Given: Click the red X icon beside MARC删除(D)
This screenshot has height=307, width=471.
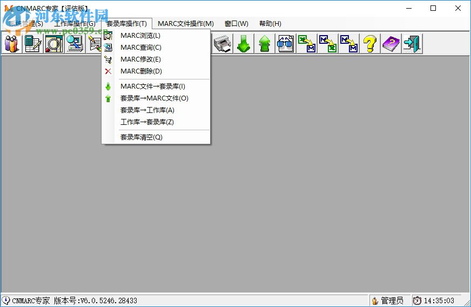Looking at the screenshot, I should (108, 71).
